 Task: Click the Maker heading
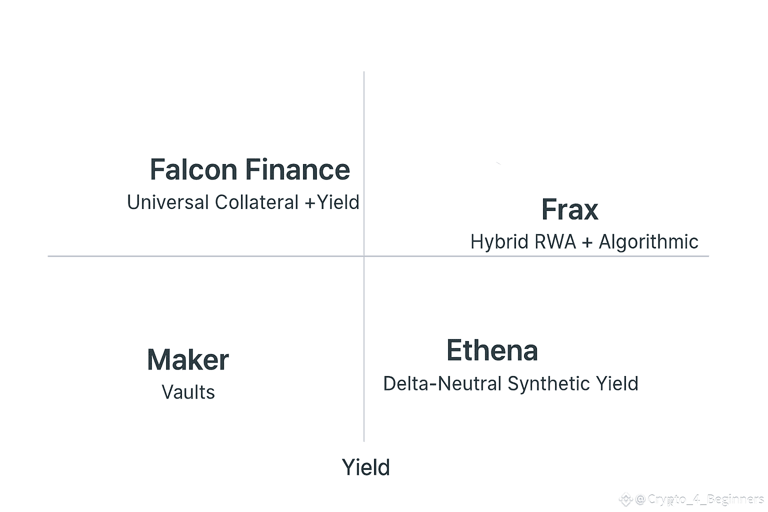188,360
